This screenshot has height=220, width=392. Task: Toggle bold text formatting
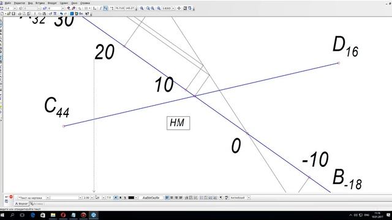[120, 198]
